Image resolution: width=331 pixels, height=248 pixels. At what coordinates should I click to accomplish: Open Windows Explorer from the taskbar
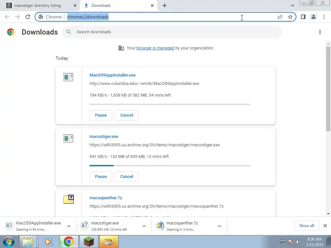28,242
